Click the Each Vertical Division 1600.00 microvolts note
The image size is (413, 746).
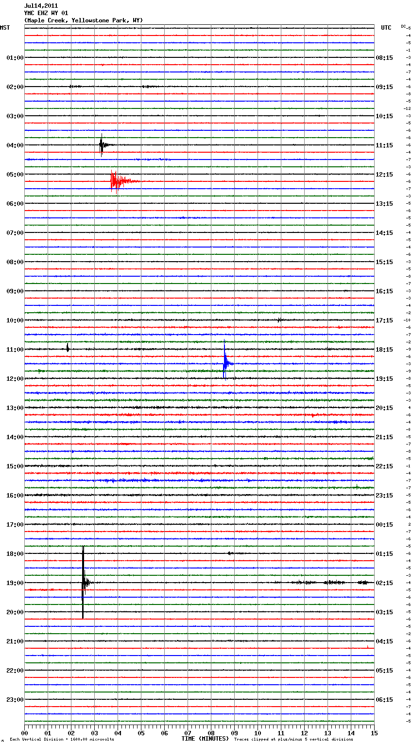[x=62, y=740]
